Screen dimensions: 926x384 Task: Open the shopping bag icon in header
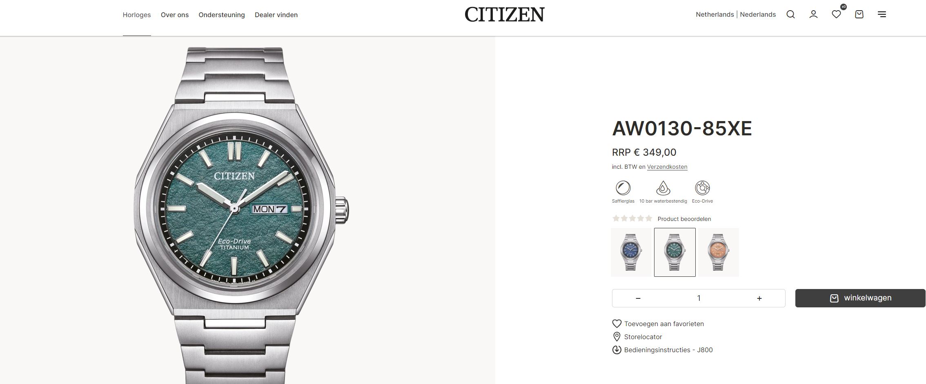point(859,14)
